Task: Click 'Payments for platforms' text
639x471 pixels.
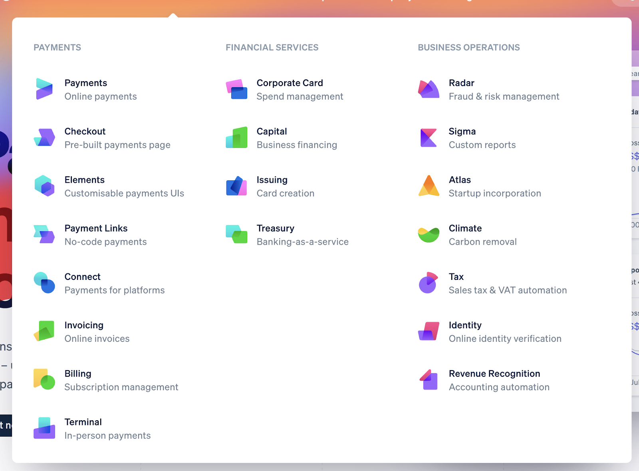Action: point(115,290)
